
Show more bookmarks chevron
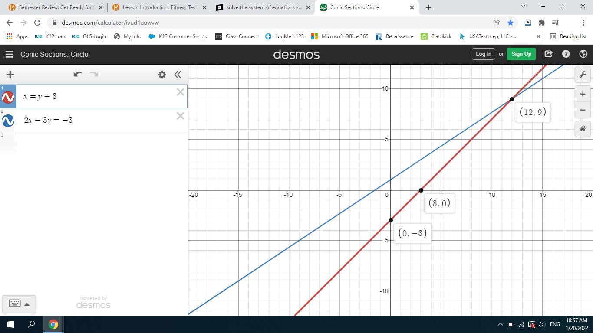(x=539, y=36)
